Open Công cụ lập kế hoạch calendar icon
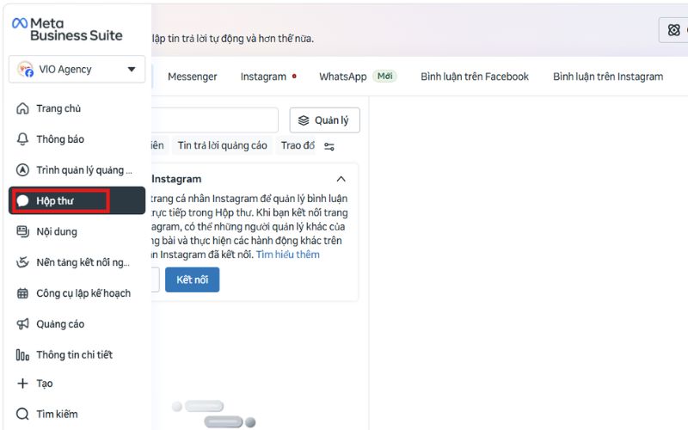 point(22,293)
